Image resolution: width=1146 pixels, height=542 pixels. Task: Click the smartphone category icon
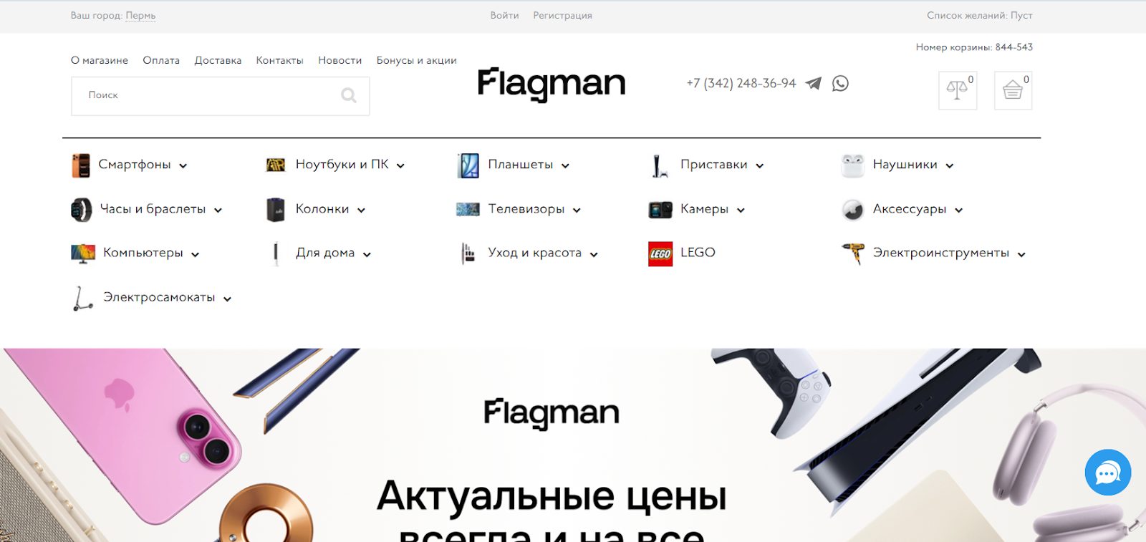point(81,165)
